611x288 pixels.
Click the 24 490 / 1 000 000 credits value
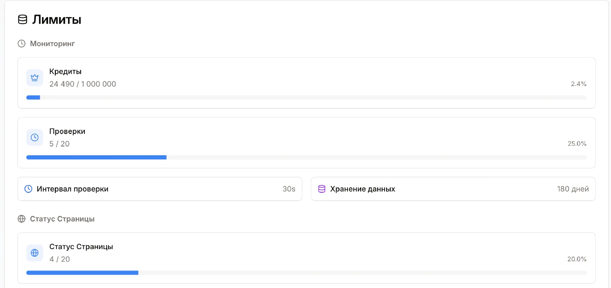82,84
